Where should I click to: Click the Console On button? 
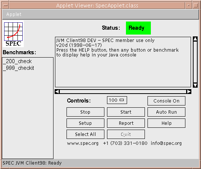click(166, 101)
